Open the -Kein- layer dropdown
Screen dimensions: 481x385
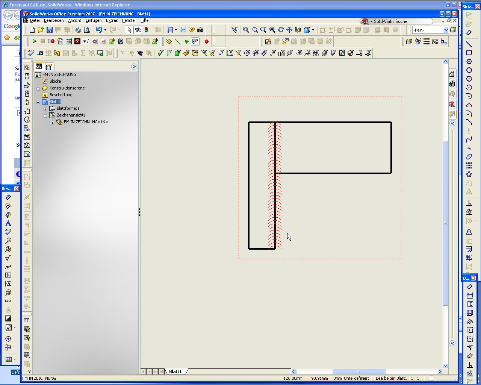pos(446,30)
